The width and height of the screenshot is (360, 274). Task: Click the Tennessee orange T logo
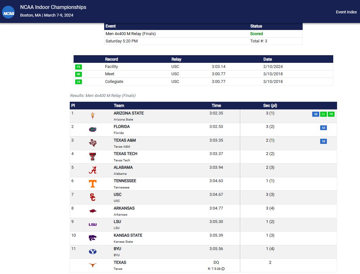coord(93,184)
